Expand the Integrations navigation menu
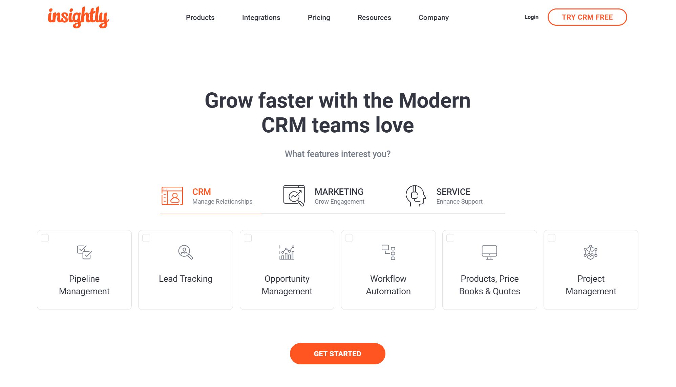676x387 pixels. (x=261, y=17)
